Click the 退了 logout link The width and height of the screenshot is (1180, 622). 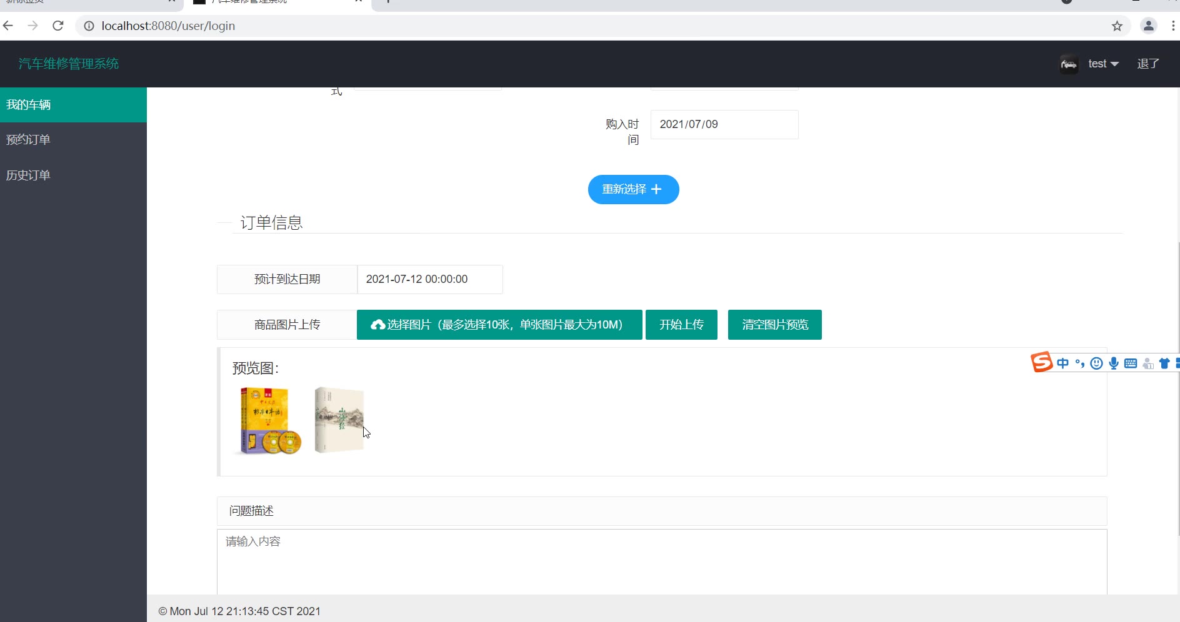pos(1148,64)
